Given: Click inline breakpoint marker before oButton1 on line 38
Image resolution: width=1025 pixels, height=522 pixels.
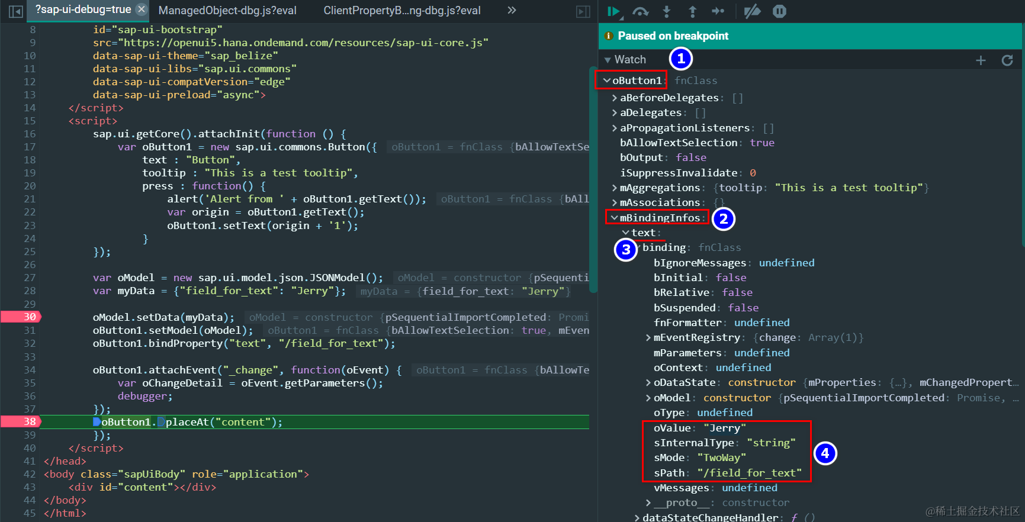Looking at the screenshot, I should click(97, 422).
